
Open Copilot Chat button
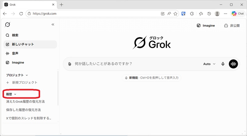pos(238,14)
